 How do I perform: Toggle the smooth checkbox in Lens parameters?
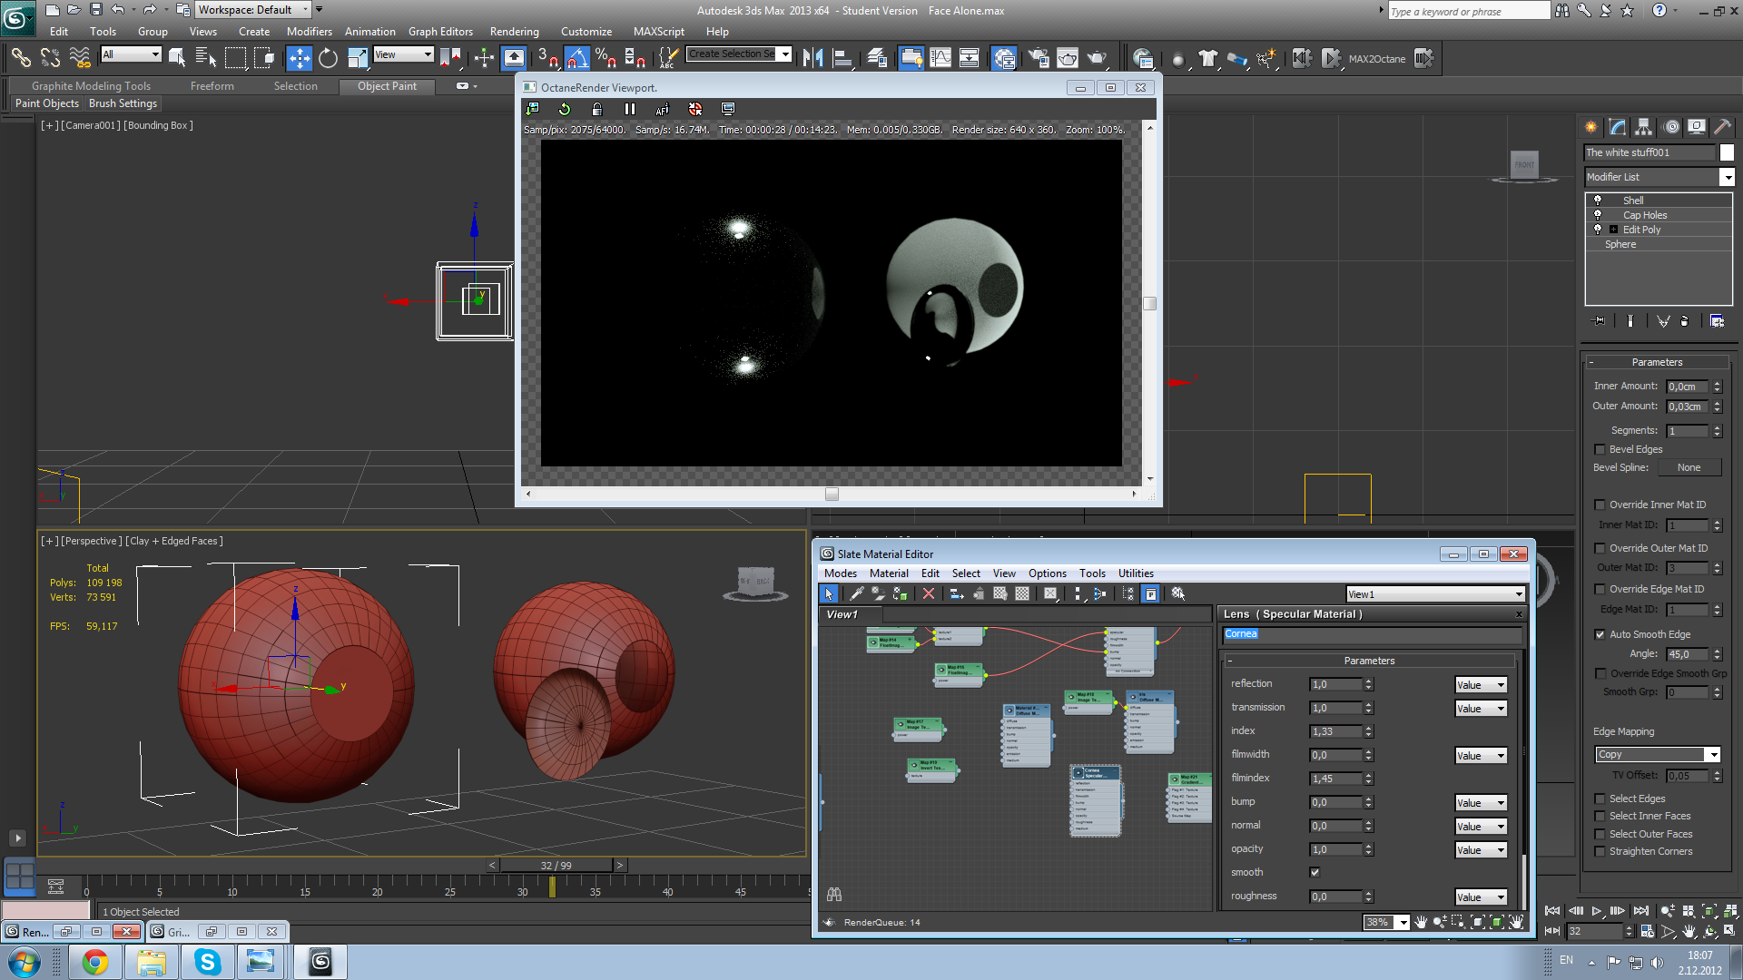[x=1315, y=872]
